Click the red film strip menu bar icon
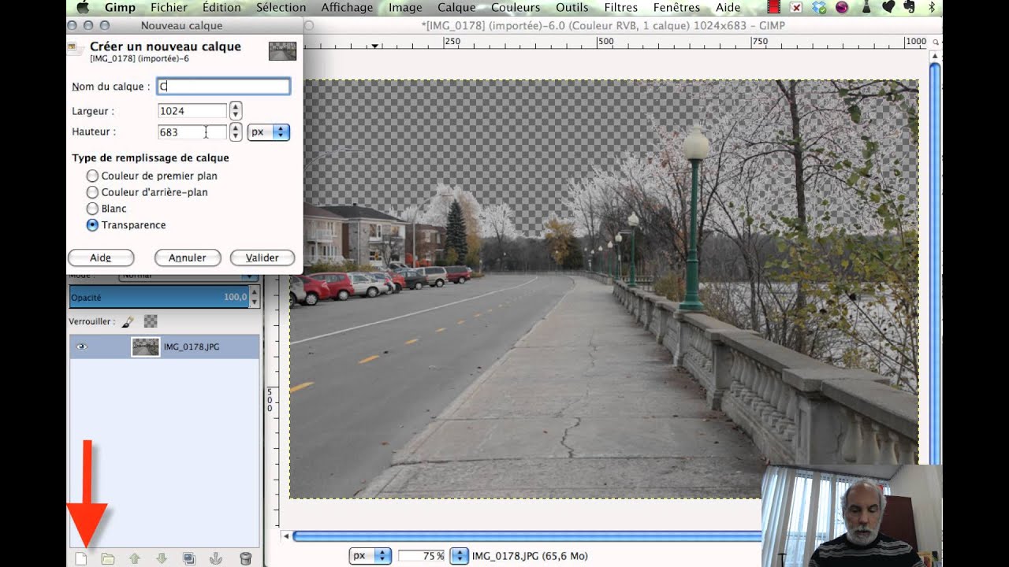Image resolution: width=1009 pixels, height=567 pixels. click(x=773, y=8)
